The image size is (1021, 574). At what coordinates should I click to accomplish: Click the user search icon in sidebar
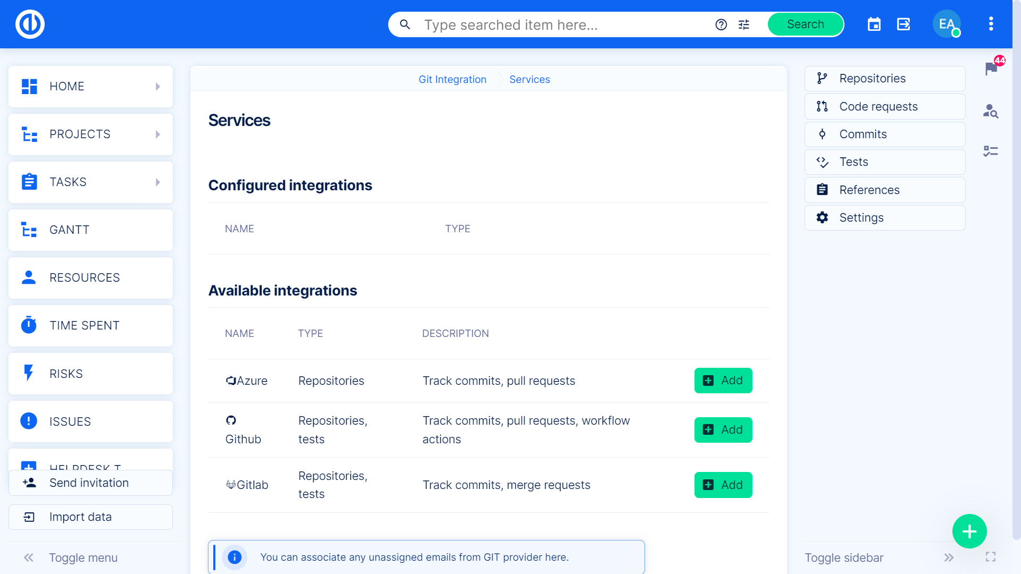tap(990, 111)
